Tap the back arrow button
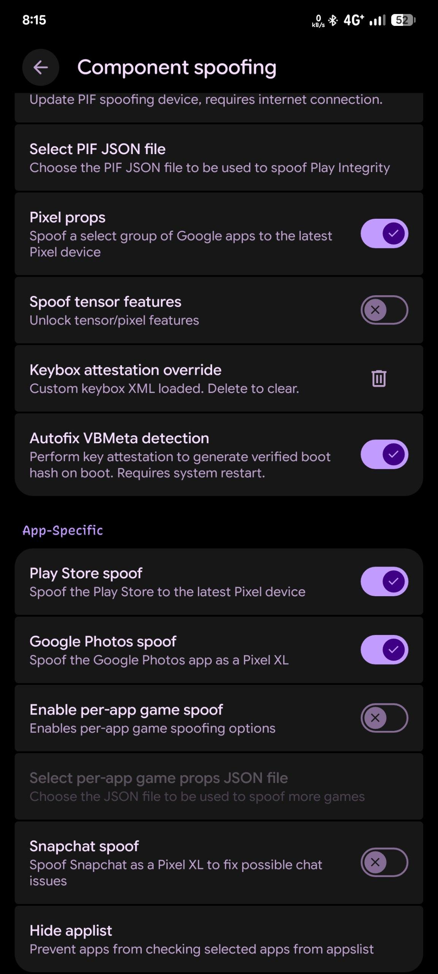 pyautogui.click(x=41, y=68)
